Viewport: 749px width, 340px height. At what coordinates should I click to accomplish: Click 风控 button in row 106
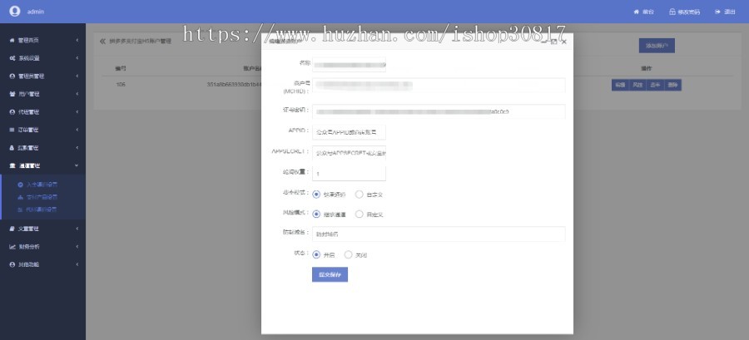pos(637,85)
